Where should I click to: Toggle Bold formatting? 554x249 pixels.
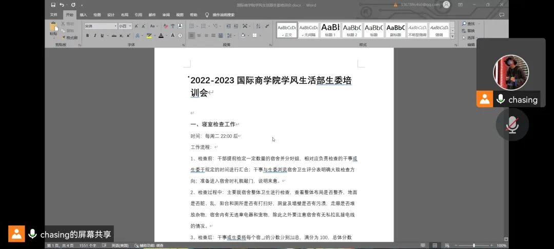click(88, 36)
